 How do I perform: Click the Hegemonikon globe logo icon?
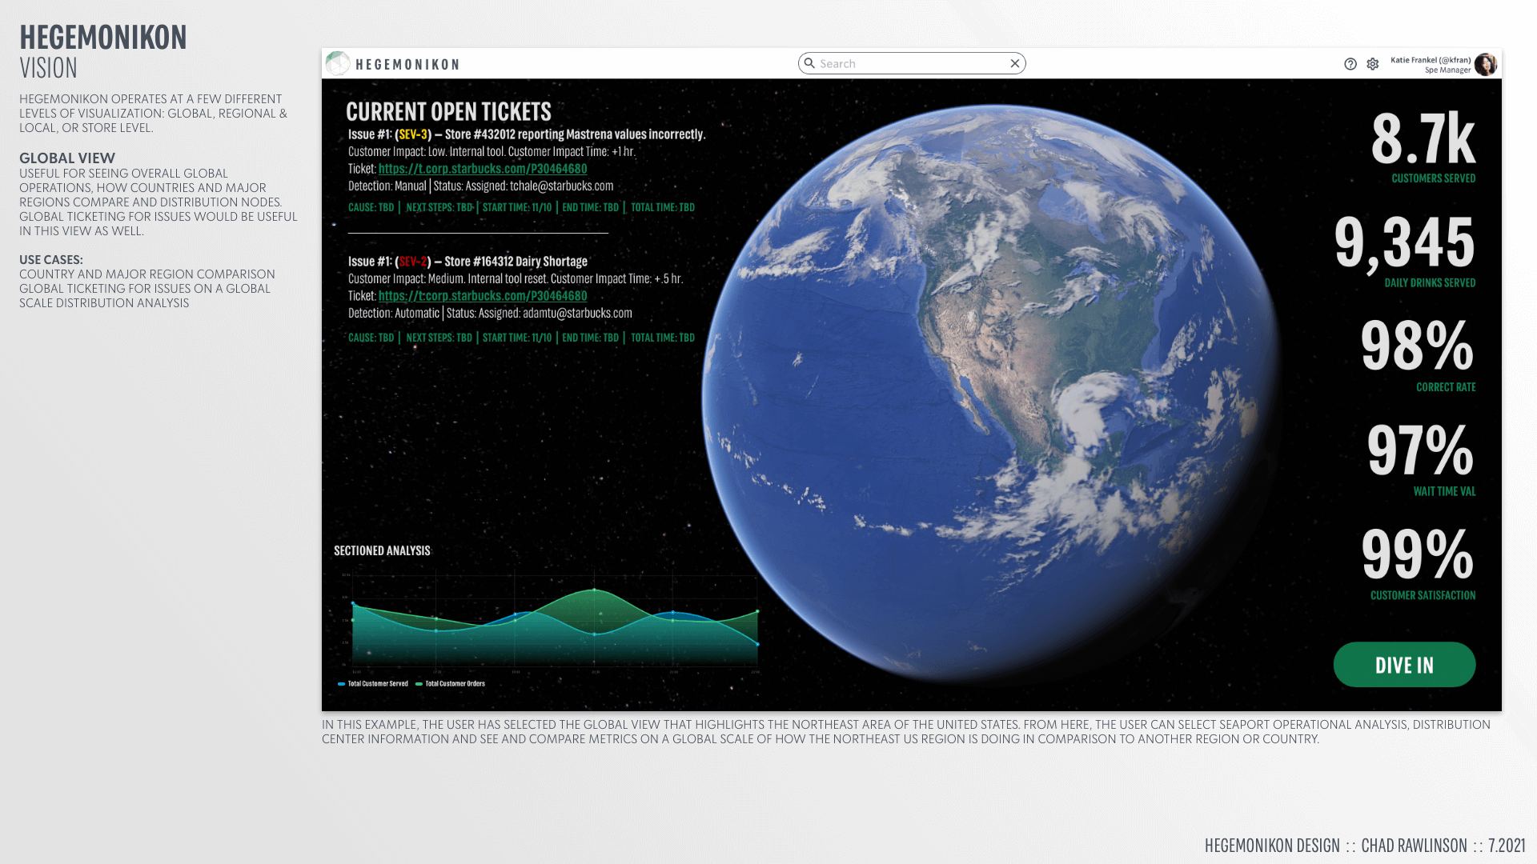tap(338, 64)
